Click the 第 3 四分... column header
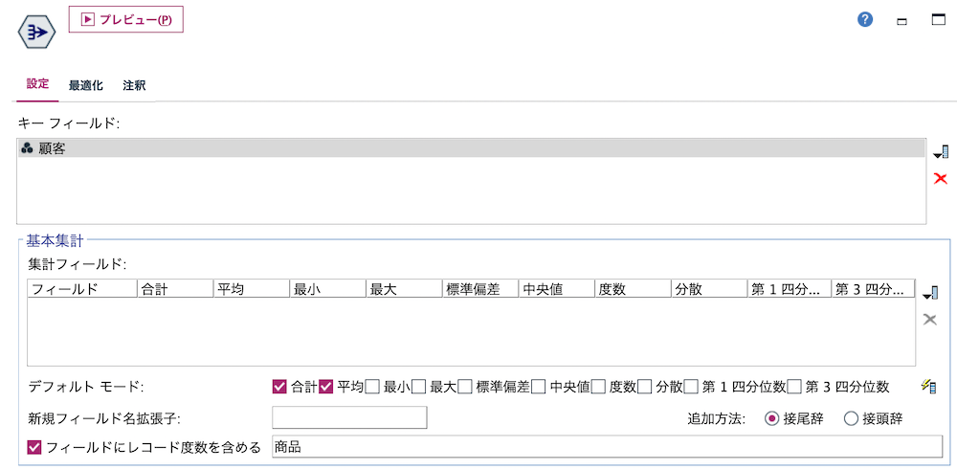The height and width of the screenshot is (470, 957). click(x=874, y=289)
